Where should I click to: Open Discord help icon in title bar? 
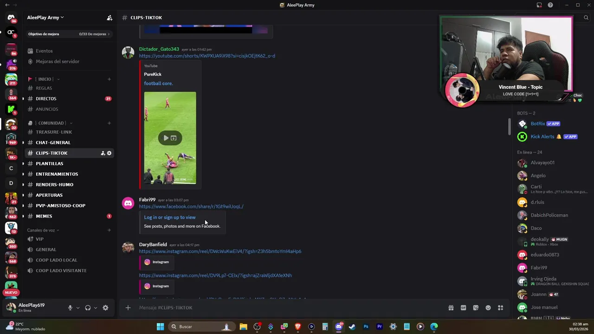[550, 5]
